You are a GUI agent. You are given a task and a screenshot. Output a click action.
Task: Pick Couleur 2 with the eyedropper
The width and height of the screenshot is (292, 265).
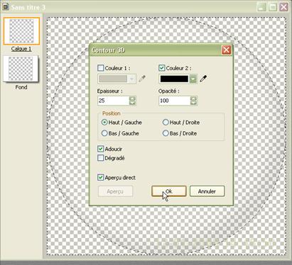click(x=203, y=79)
